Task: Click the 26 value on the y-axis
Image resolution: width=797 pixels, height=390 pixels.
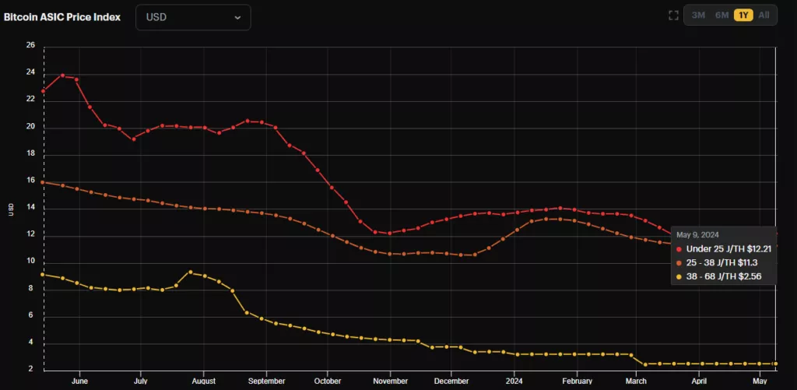Action: click(x=30, y=45)
